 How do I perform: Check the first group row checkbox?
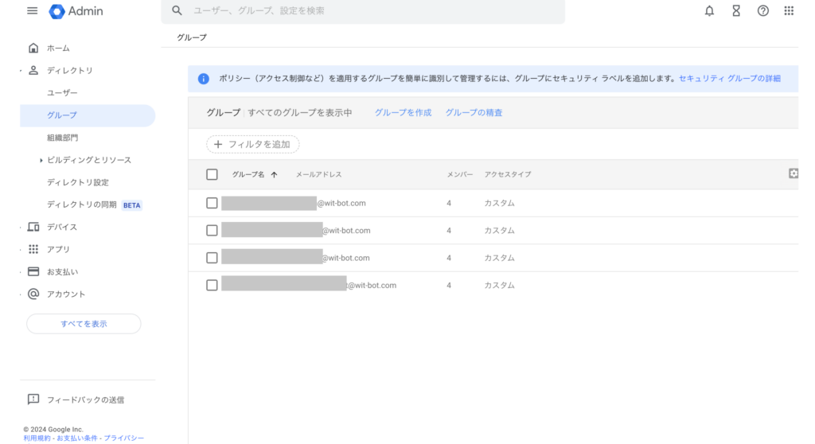click(212, 203)
